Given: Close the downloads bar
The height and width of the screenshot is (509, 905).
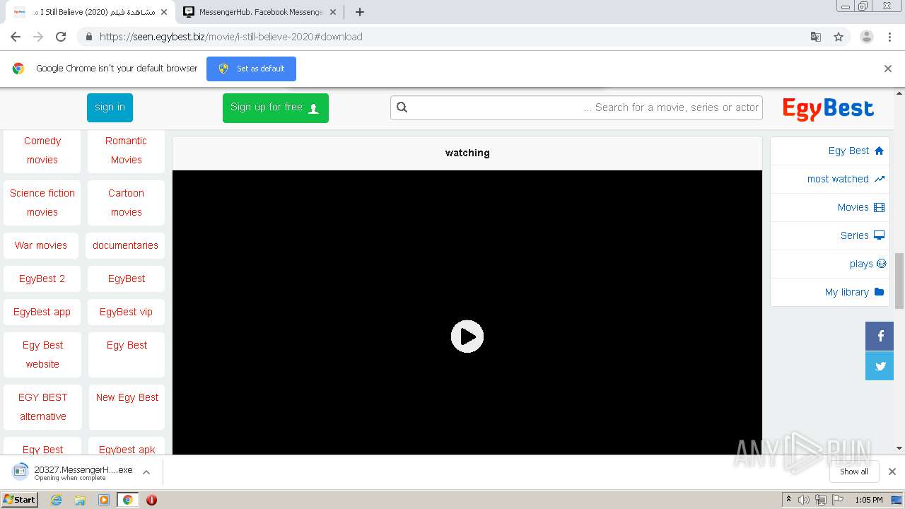Looking at the screenshot, I should [x=892, y=472].
